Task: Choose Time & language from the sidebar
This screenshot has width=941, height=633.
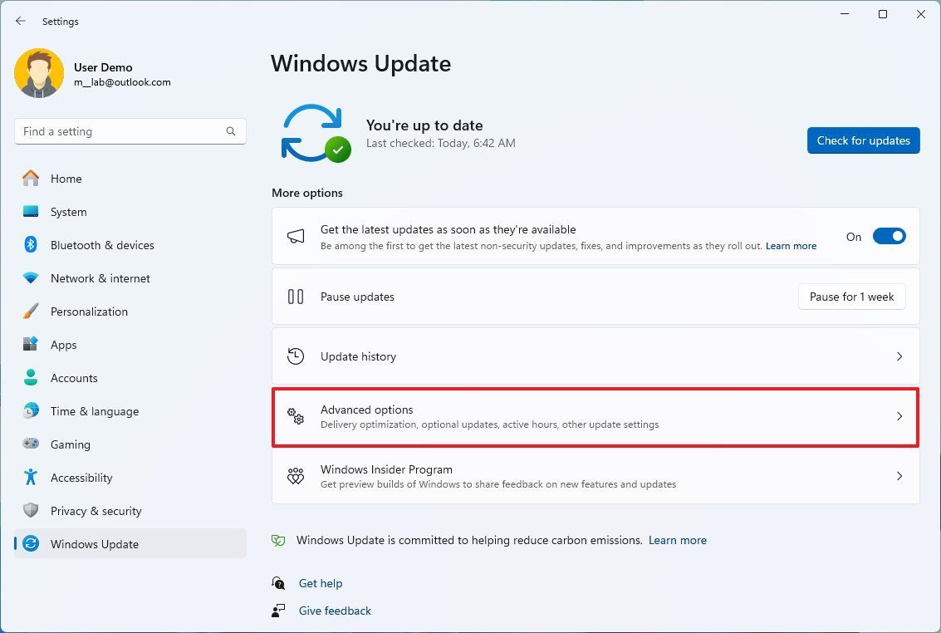Action: [30, 410]
